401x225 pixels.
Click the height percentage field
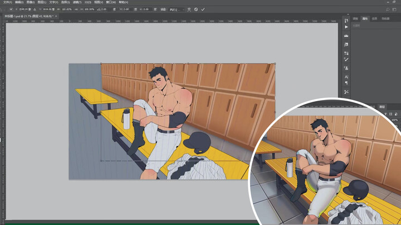[x=89, y=9]
